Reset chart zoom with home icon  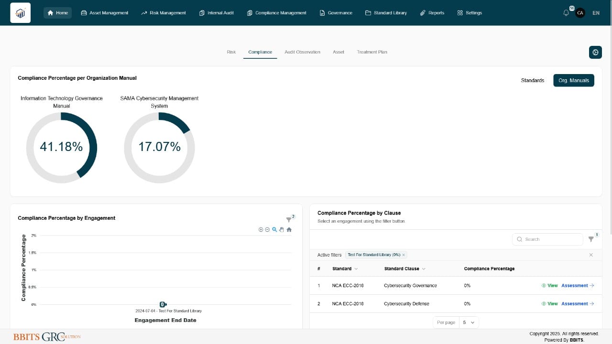(289, 230)
